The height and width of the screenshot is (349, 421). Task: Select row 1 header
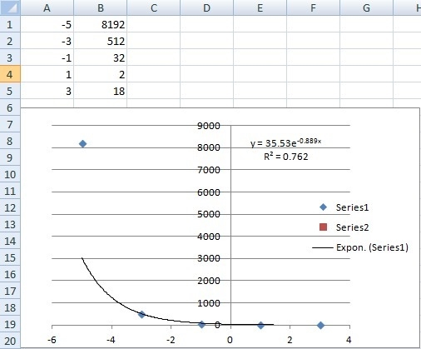point(10,24)
